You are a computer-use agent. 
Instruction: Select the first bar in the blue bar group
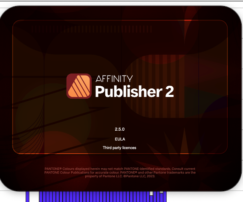coord(40,196)
